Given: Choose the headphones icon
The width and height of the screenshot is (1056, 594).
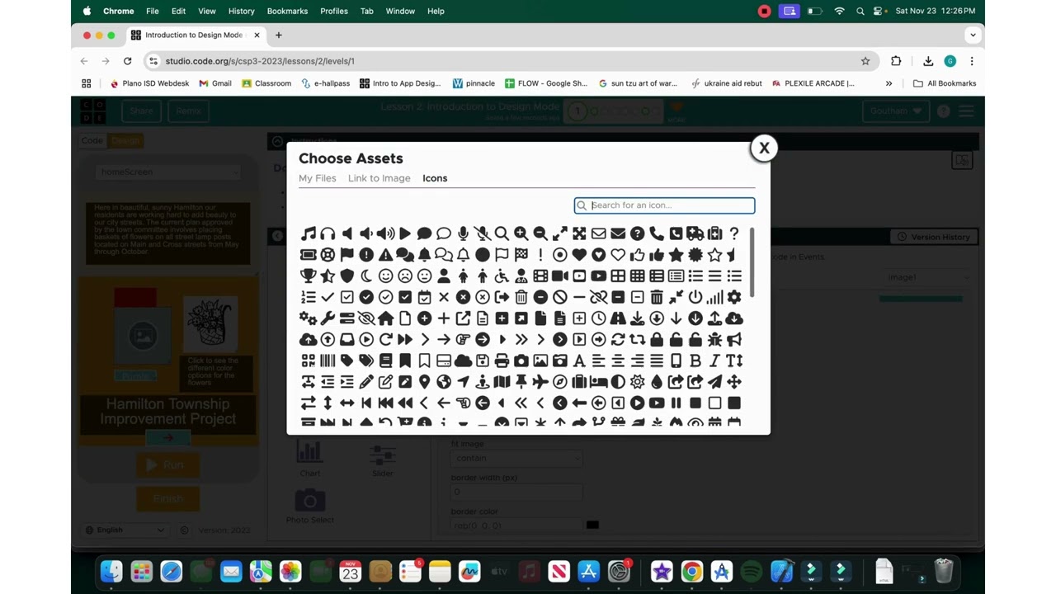Looking at the screenshot, I should (x=328, y=233).
